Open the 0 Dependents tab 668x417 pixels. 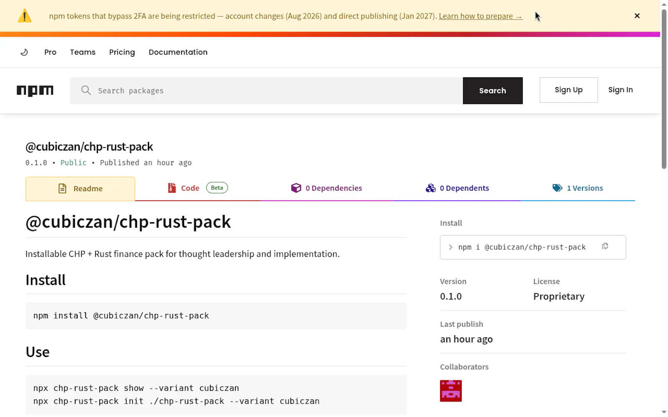[457, 188]
